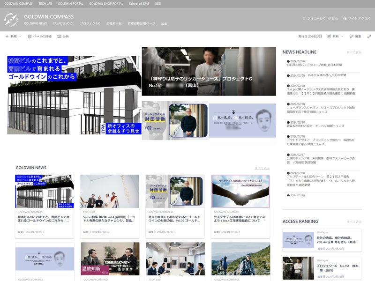The width and height of the screenshot is (375, 281).
Task: Click the star icon to follow site
Action: pos(304,18)
